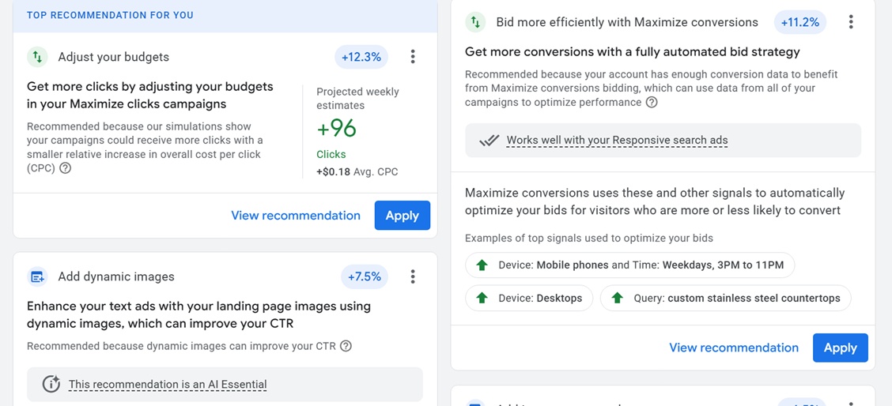
Task: Open three-dot menu for Add dynamic images
Action: pyautogui.click(x=413, y=276)
